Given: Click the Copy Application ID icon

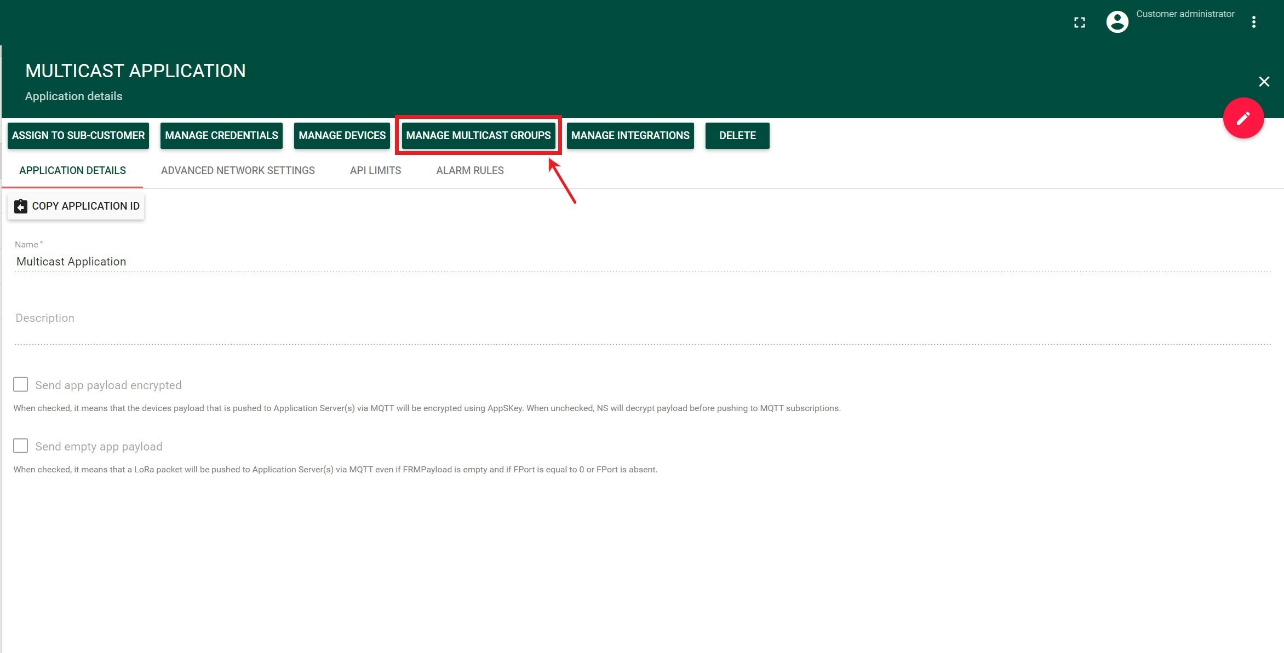Looking at the screenshot, I should (21, 206).
